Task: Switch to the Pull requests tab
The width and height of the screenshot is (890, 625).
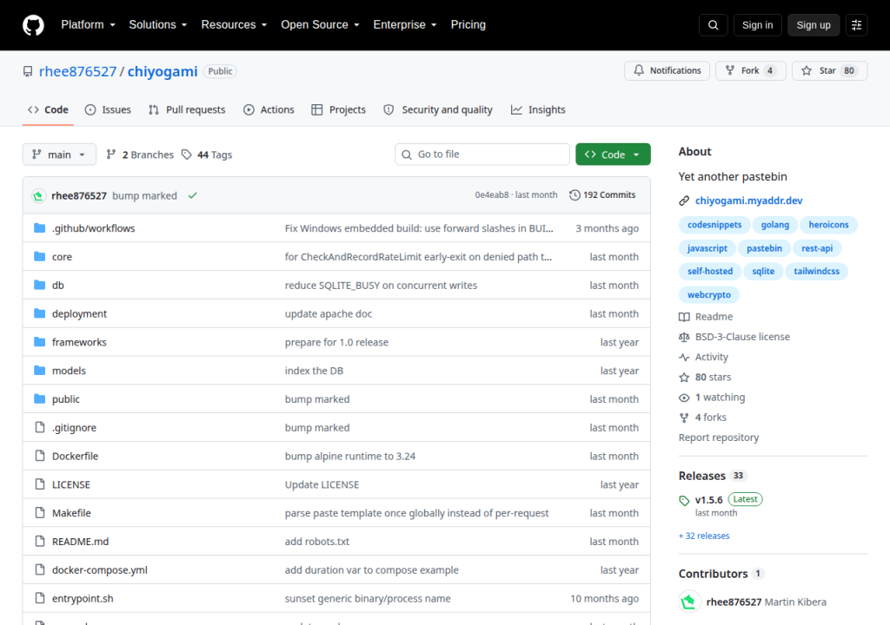Action: tap(187, 110)
